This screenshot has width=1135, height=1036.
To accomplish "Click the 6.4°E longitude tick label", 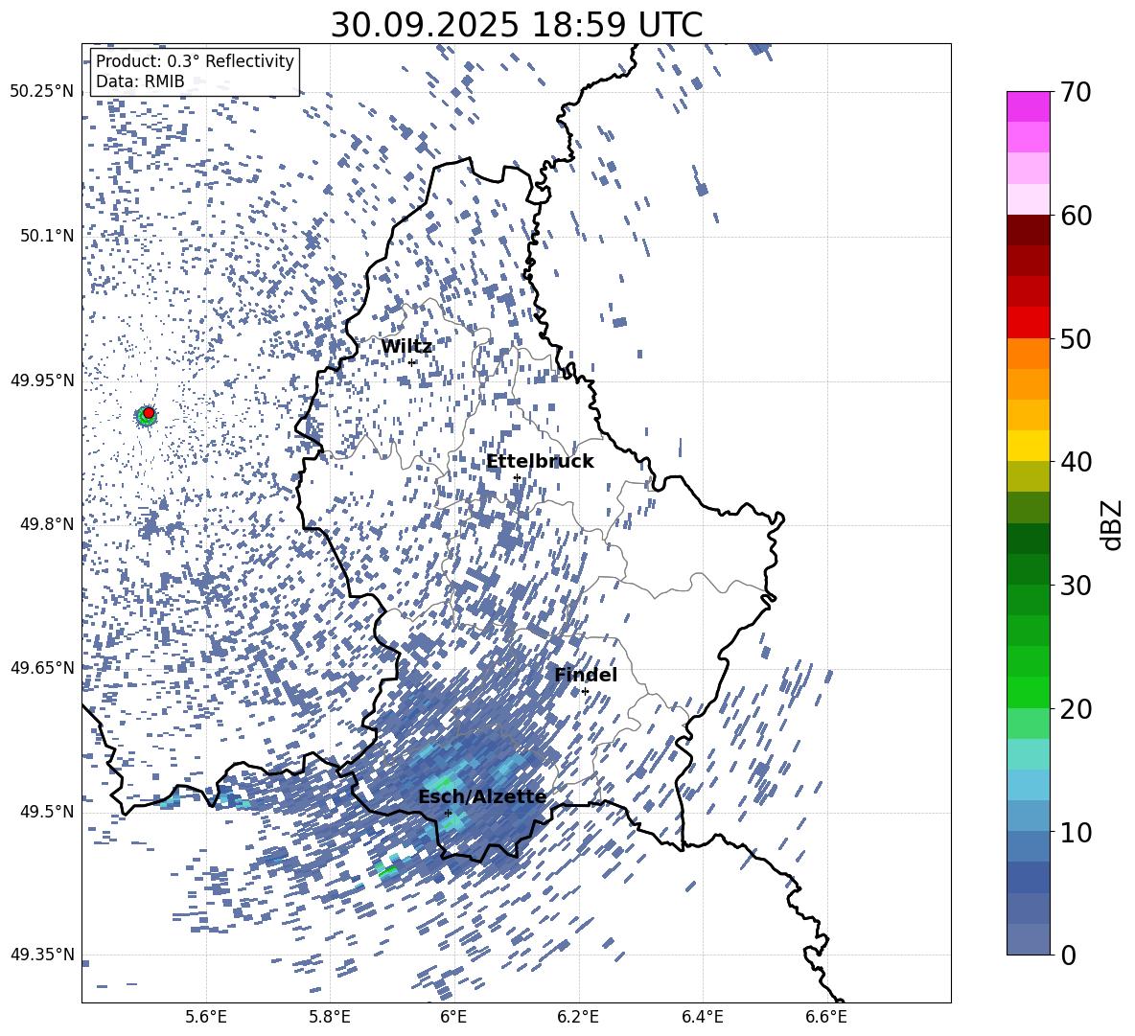I will click(702, 1017).
